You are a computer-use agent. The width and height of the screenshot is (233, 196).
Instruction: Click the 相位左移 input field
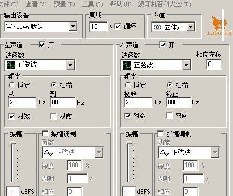[x=214, y=64]
